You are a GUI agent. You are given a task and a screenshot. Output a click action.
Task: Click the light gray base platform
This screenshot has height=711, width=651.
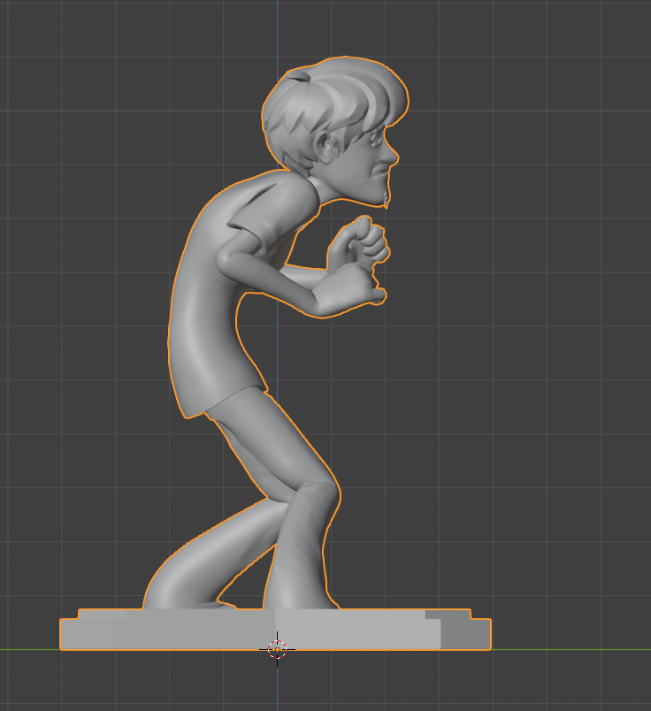(265, 630)
